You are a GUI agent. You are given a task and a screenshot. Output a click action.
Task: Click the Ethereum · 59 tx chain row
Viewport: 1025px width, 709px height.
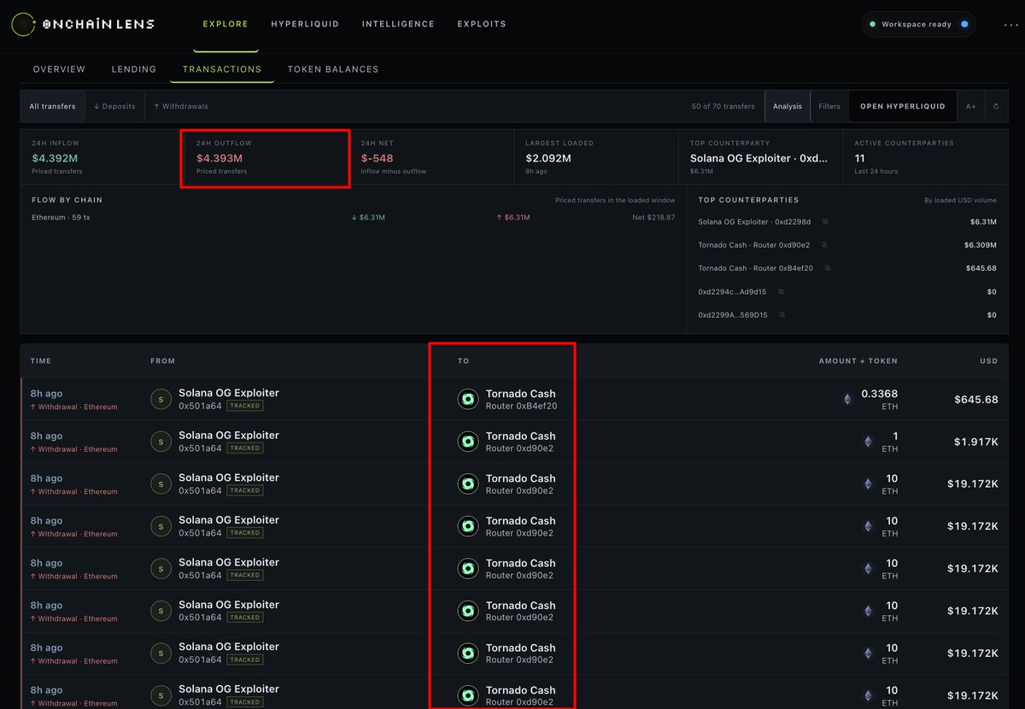click(x=353, y=218)
